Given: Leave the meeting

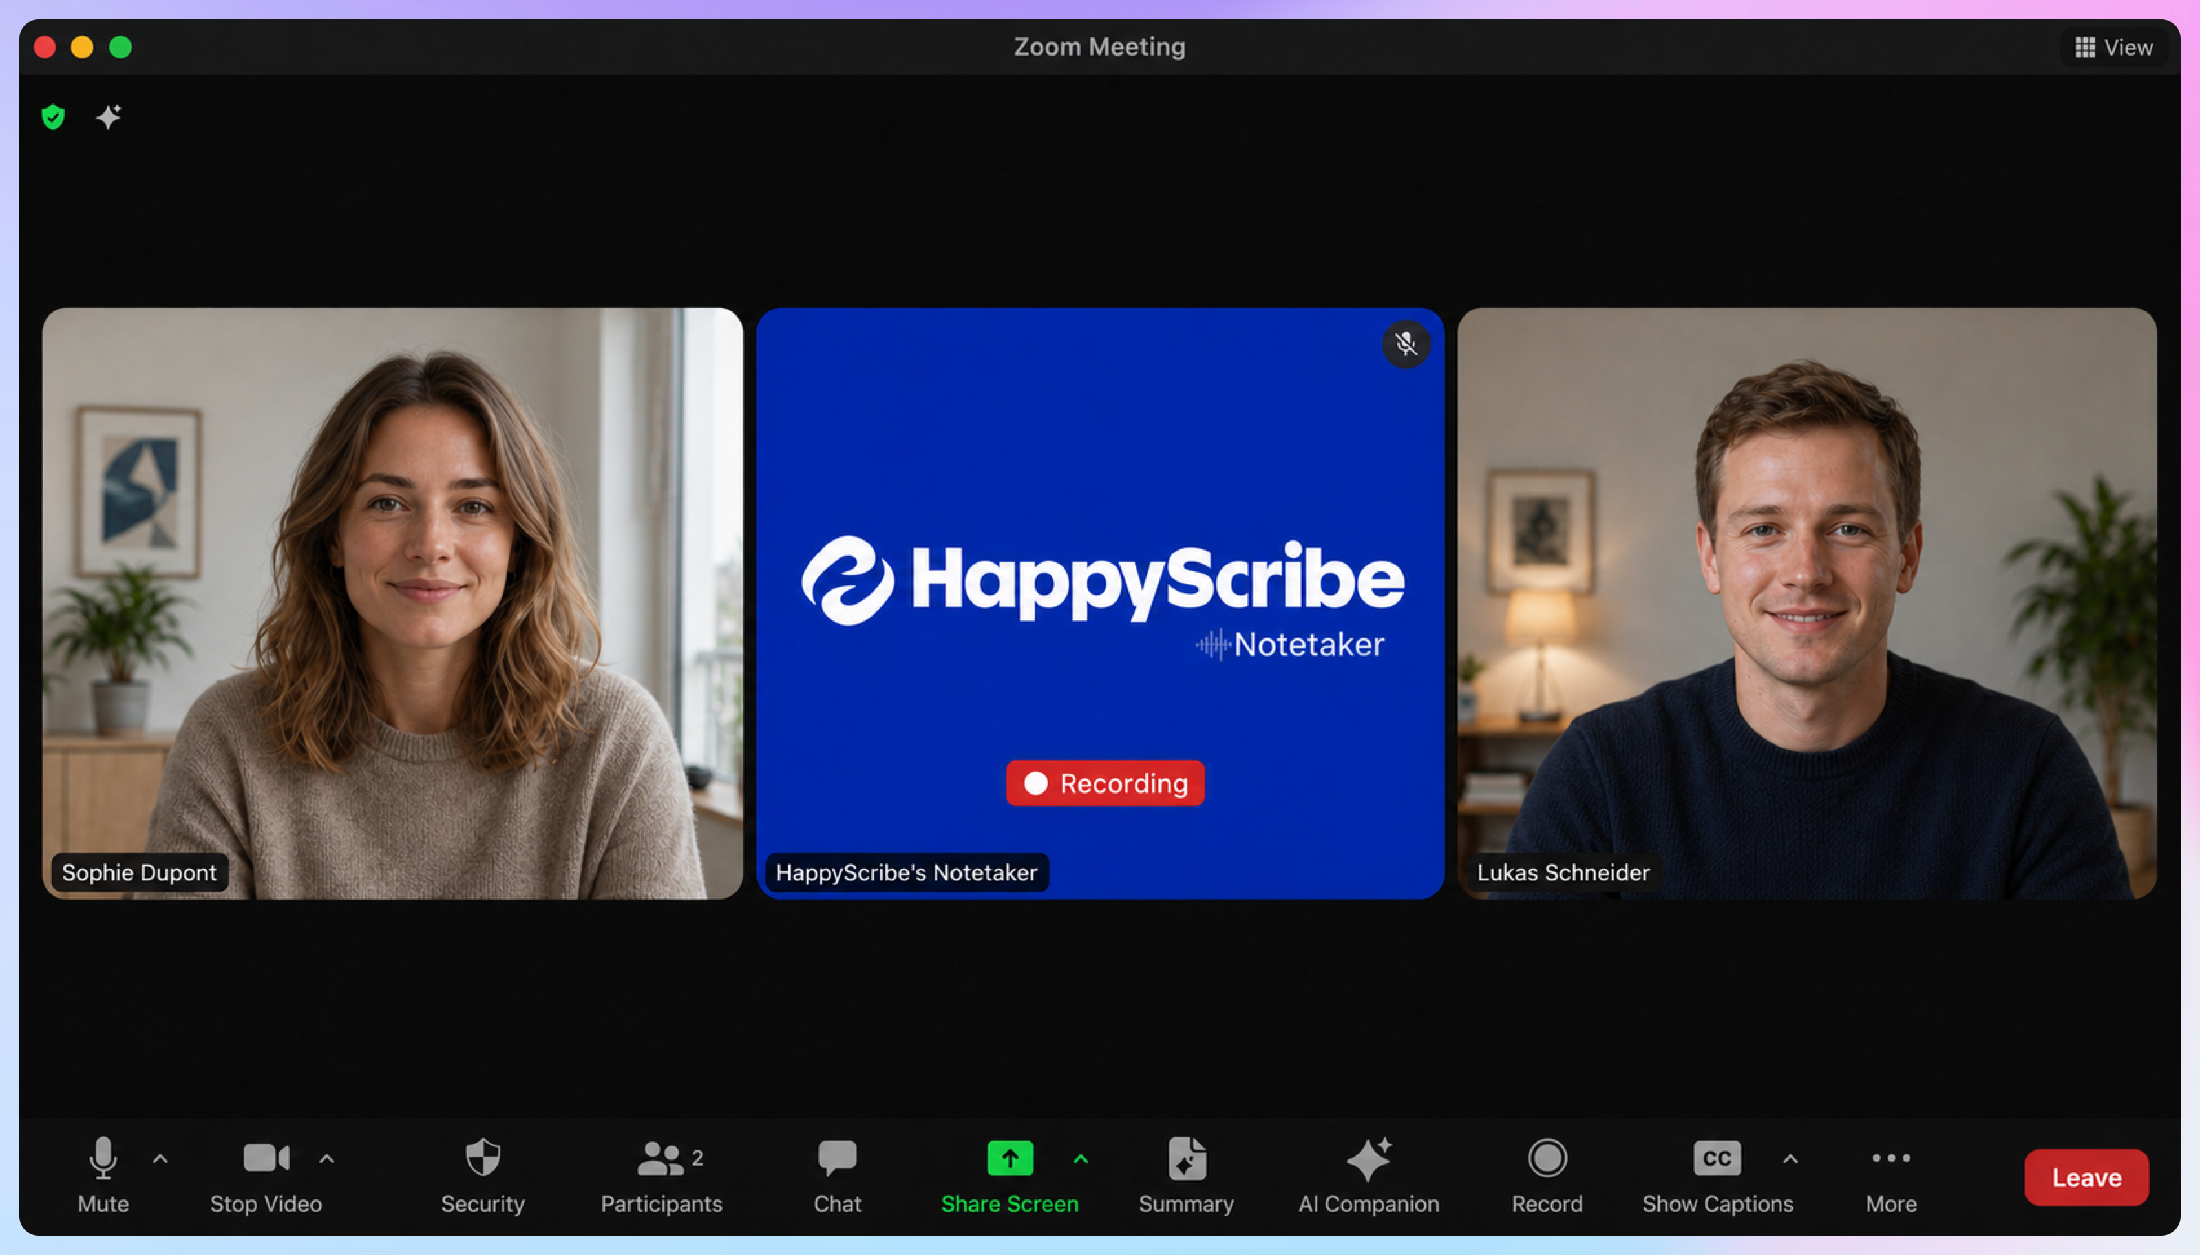Looking at the screenshot, I should pyautogui.click(x=2086, y=1177).
